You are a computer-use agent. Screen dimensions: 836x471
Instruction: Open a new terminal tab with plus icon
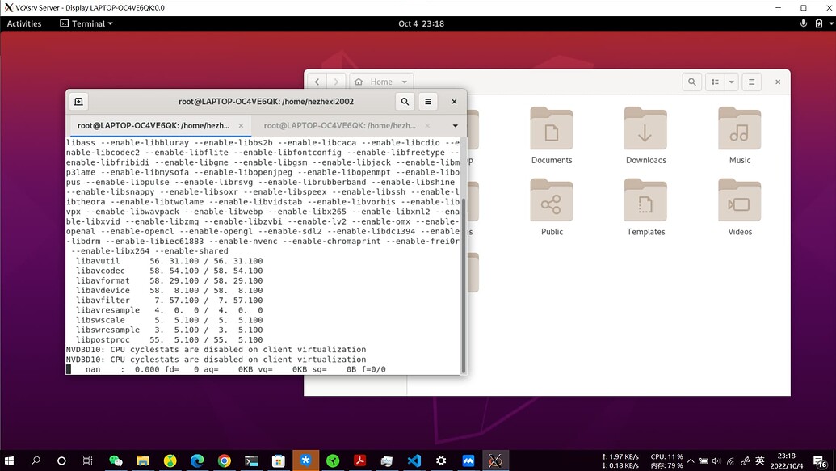78,102
